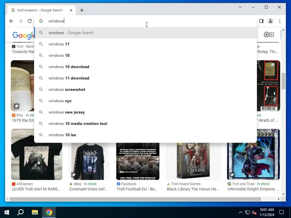Click the vertical scrollbar up arrow

(x=283, y=30)
